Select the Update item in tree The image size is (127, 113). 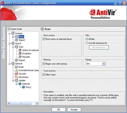coord(22,80)
